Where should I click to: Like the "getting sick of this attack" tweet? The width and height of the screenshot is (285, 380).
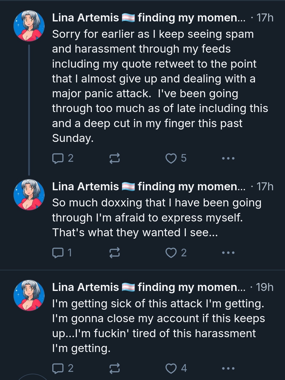(171, 368)
